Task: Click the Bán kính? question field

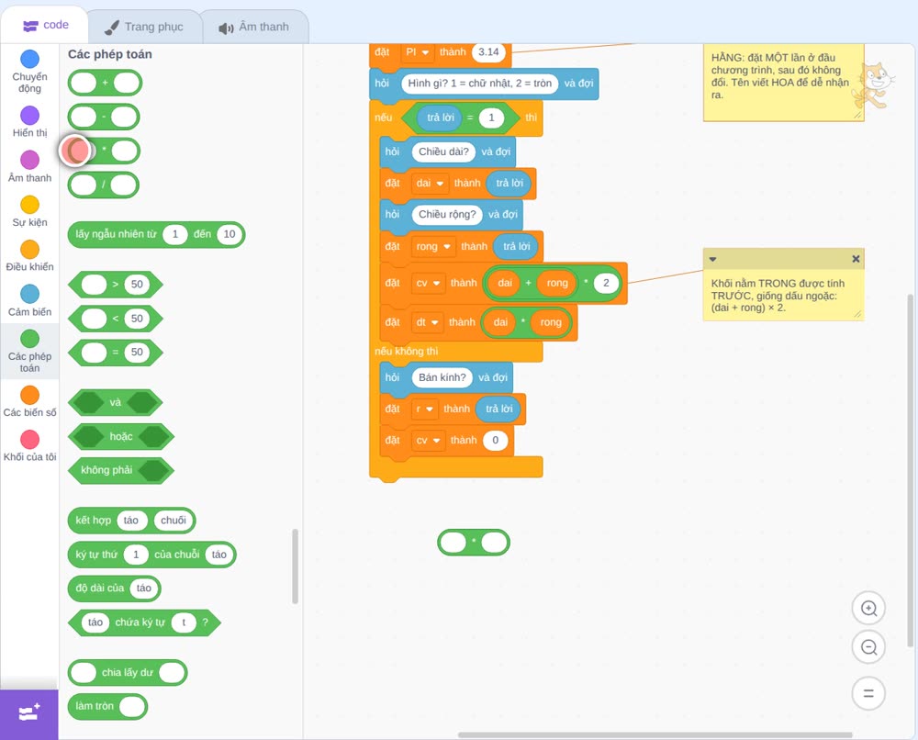Action: pyautogui.click(x=442, y=377)
